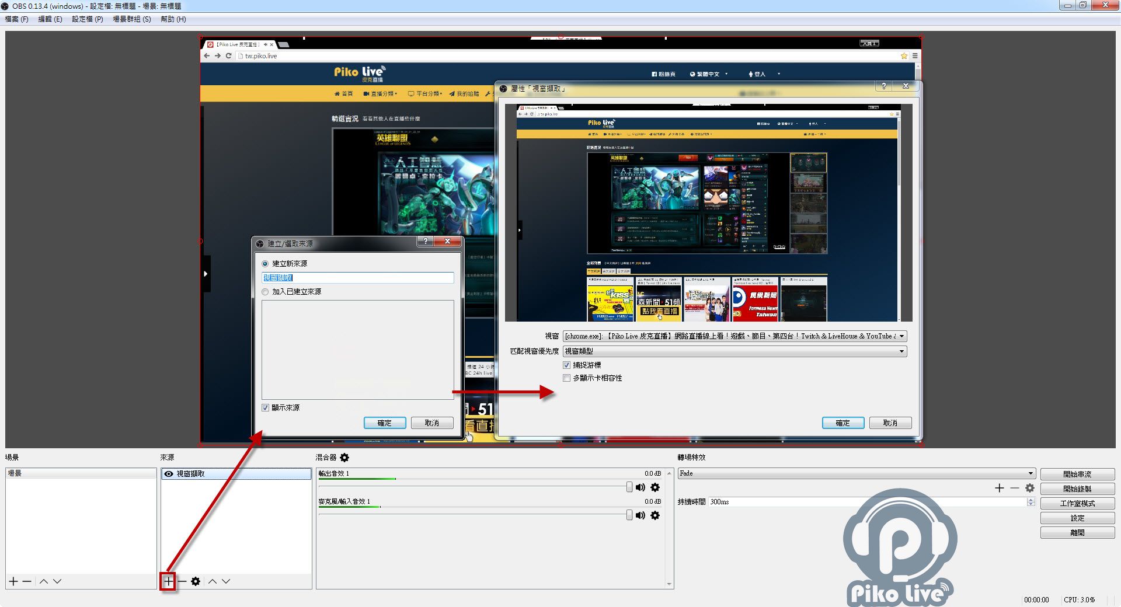
Task: Click 持續時間 stepper arrows
Action: tap(1031, 502)
